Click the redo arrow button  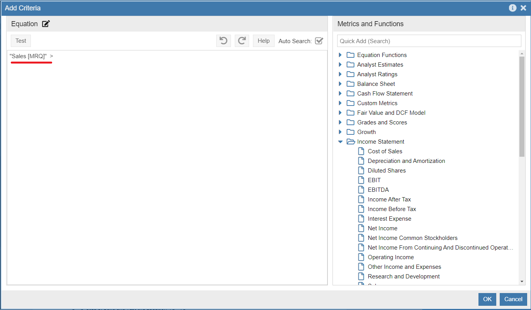[242, 41]
